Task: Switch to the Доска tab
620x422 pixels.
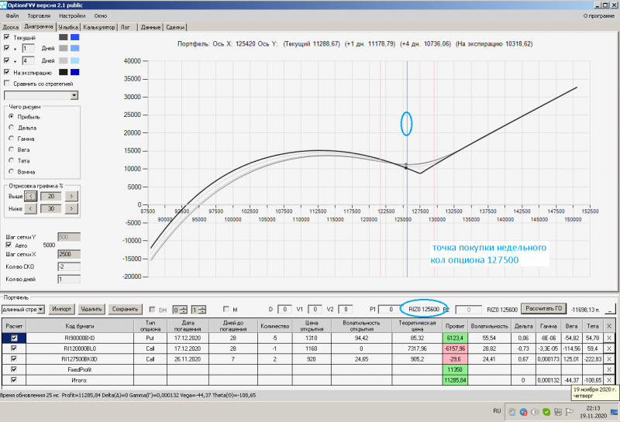Action: 10,27
